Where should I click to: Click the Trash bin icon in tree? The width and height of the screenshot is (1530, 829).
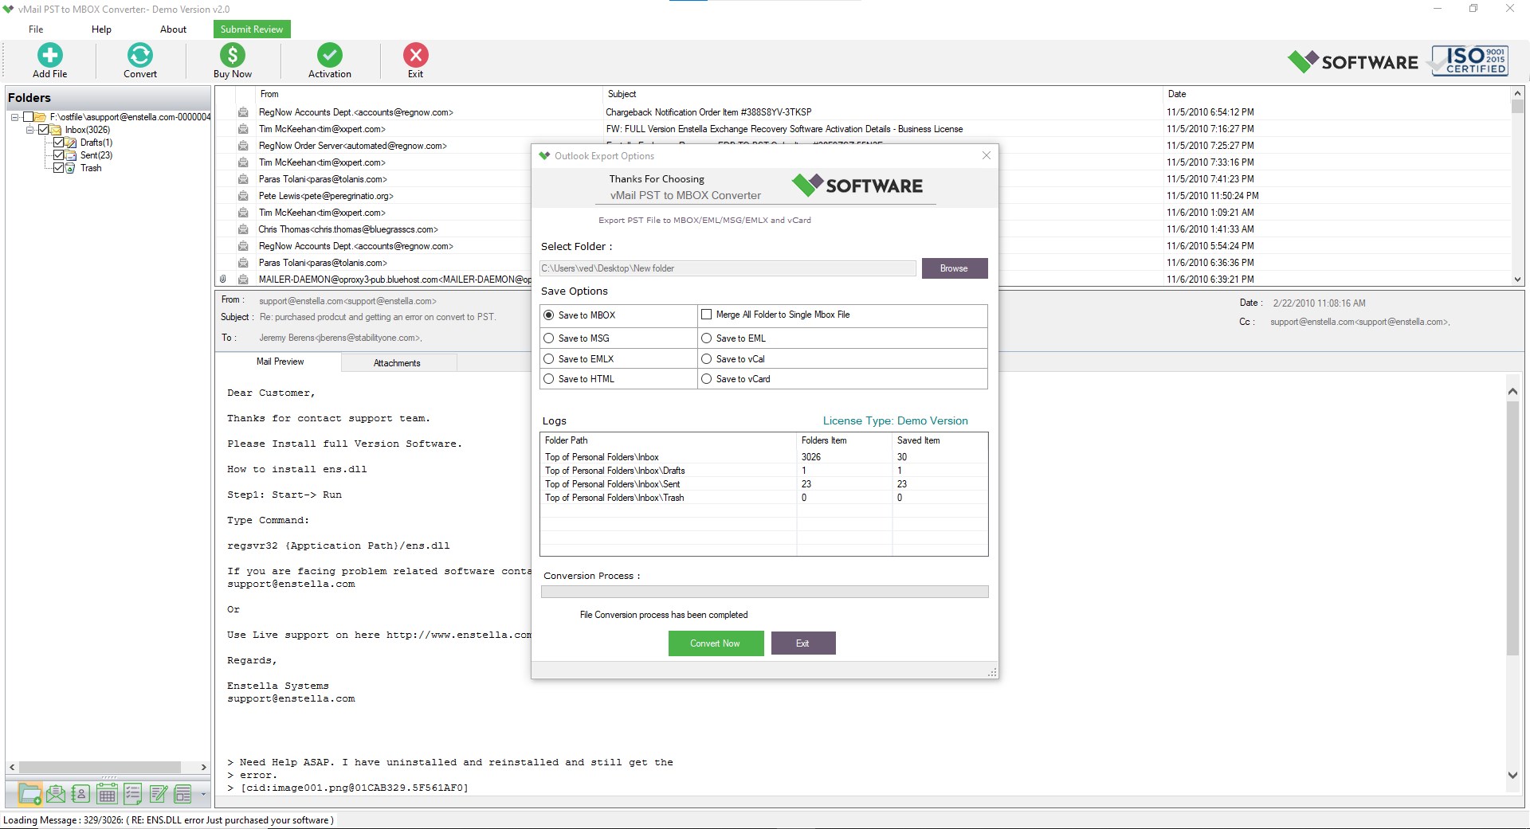71,168
